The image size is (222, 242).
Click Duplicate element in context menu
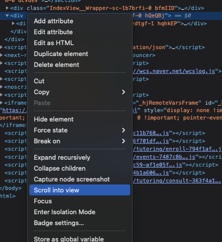click(x=61, y=54)
